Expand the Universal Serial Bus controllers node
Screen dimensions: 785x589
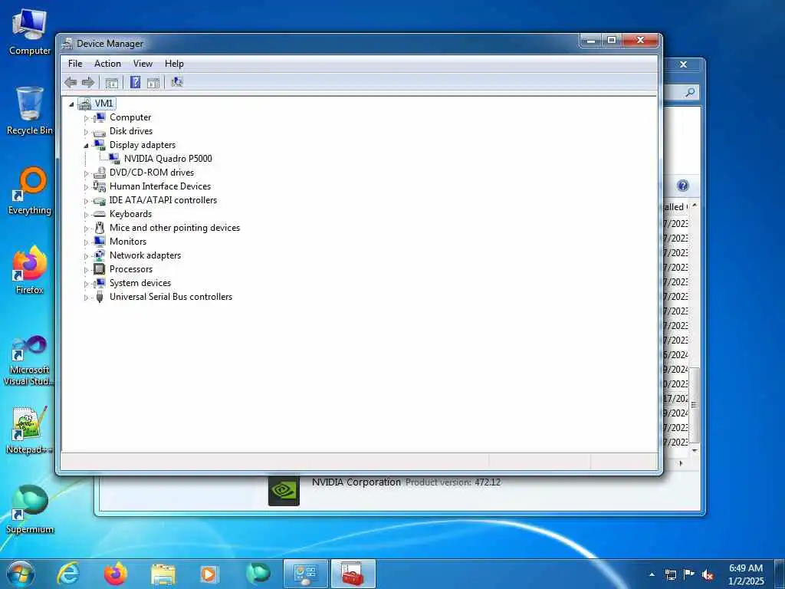coord(86,298)
